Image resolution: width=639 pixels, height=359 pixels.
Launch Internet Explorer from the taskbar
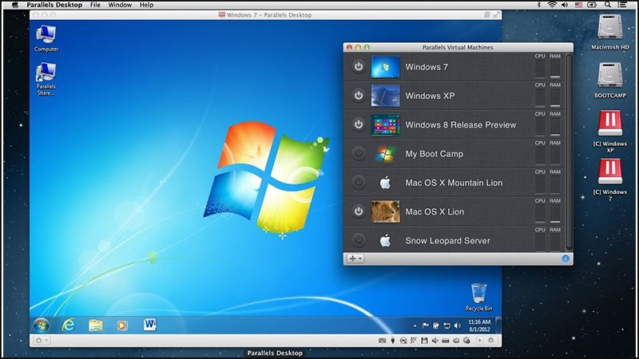coord(69,325)
